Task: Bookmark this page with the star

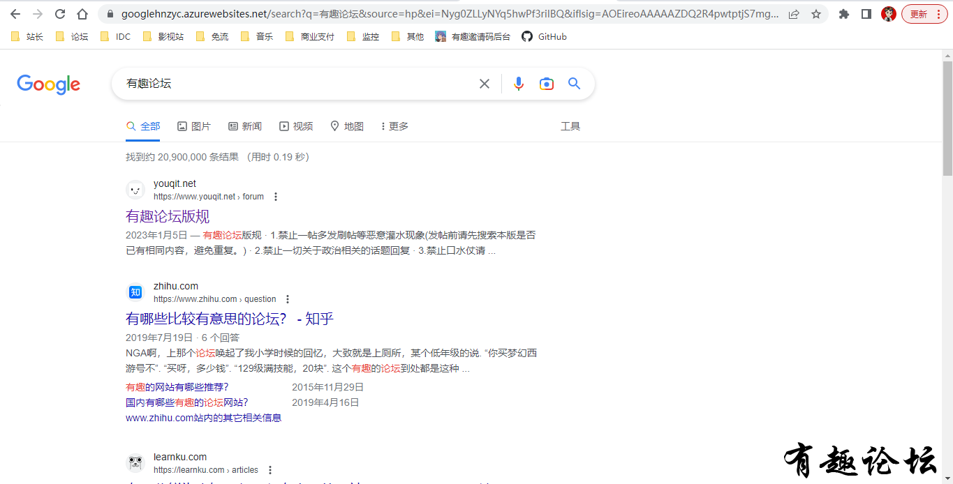Action: click(815, 14)
